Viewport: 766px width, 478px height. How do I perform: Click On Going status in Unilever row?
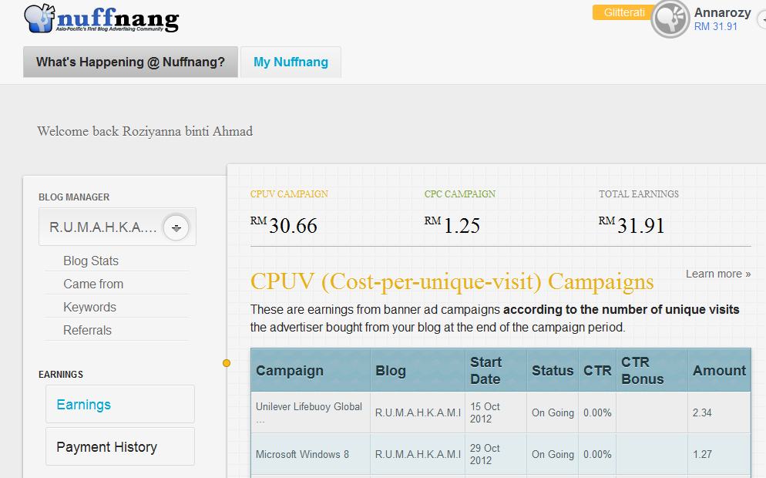tap(553, 412)
